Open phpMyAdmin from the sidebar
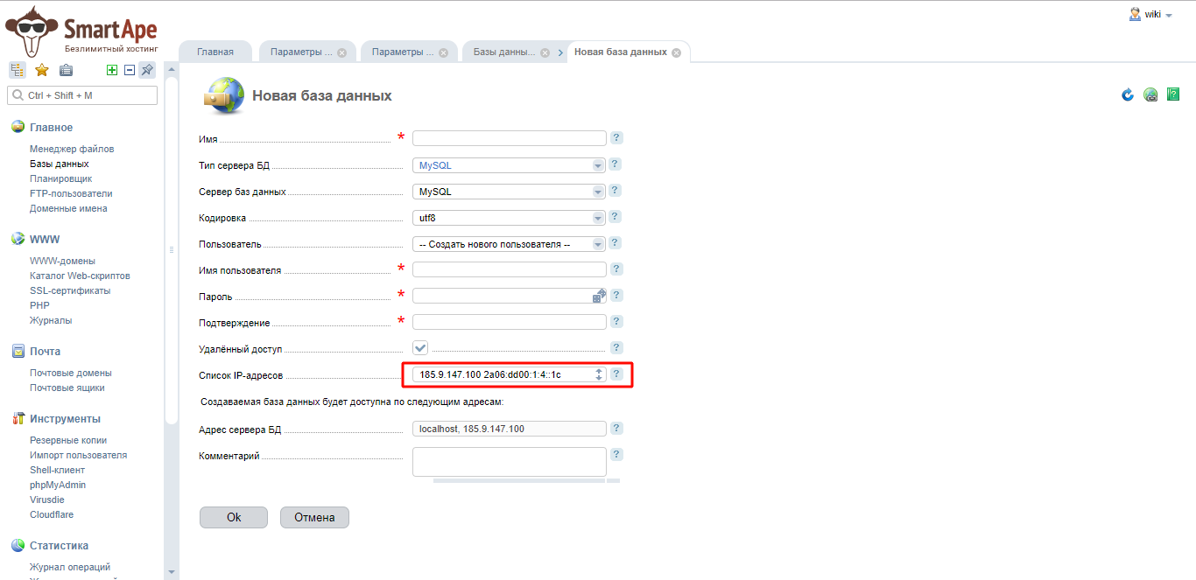The height and width of the screenshot is (580, 1196). coord(58,485)
